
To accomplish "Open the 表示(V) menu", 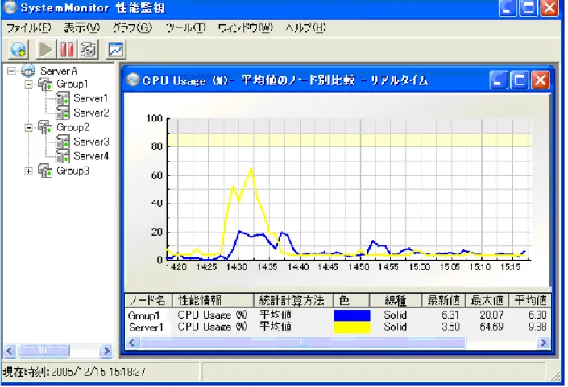I will [81, 28].
